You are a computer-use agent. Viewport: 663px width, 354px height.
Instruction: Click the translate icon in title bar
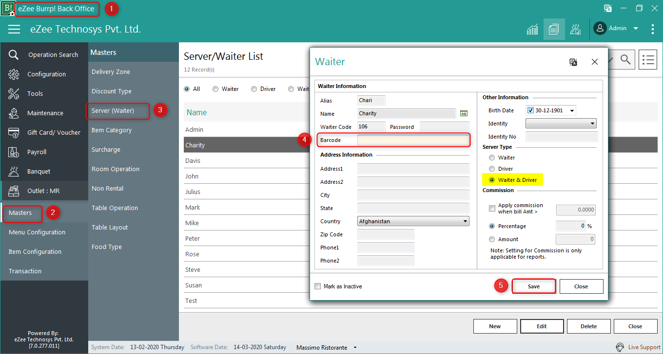point(608,8)
